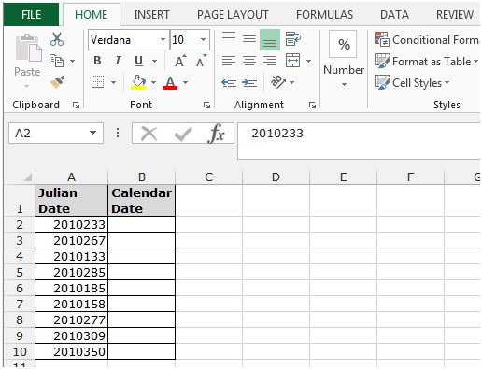Select the Calendar Date header cell
Screen dimensions: 482x369
point(142,201)
